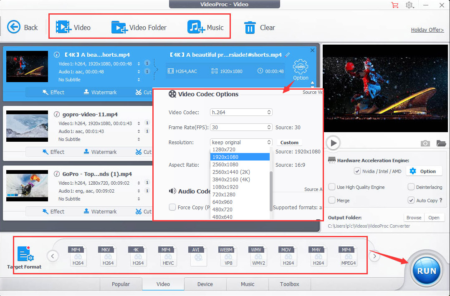Play the preview video
This screenshot has height=296, width=450.
(x=333, y=143)
